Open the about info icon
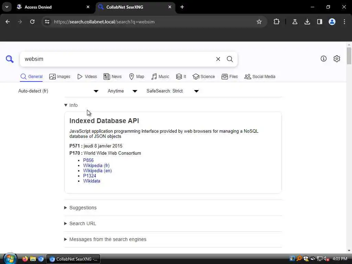 323,58
